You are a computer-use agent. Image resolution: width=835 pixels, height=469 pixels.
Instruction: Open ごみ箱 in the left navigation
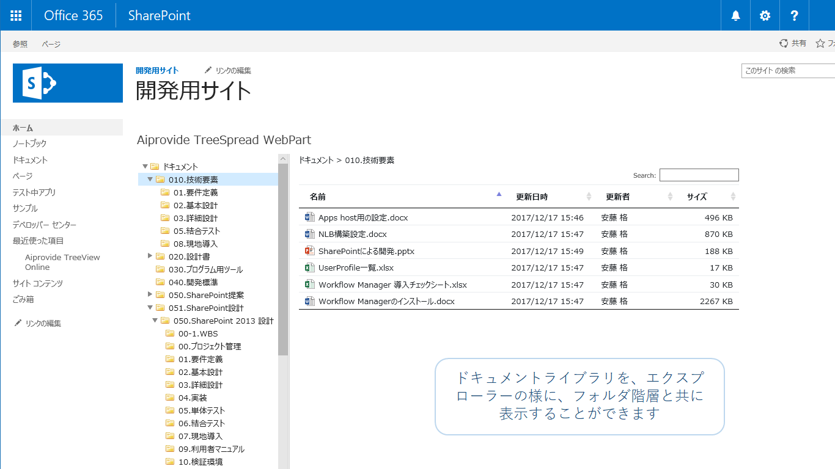pos(23,299)
